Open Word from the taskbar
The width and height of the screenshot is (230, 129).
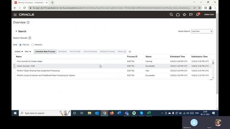[119, 113]
